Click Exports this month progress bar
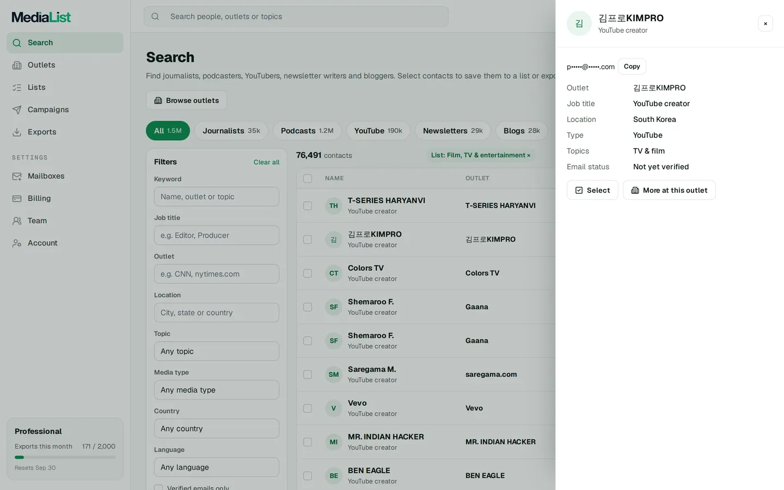784x490 pixels. tap(65, 457)
